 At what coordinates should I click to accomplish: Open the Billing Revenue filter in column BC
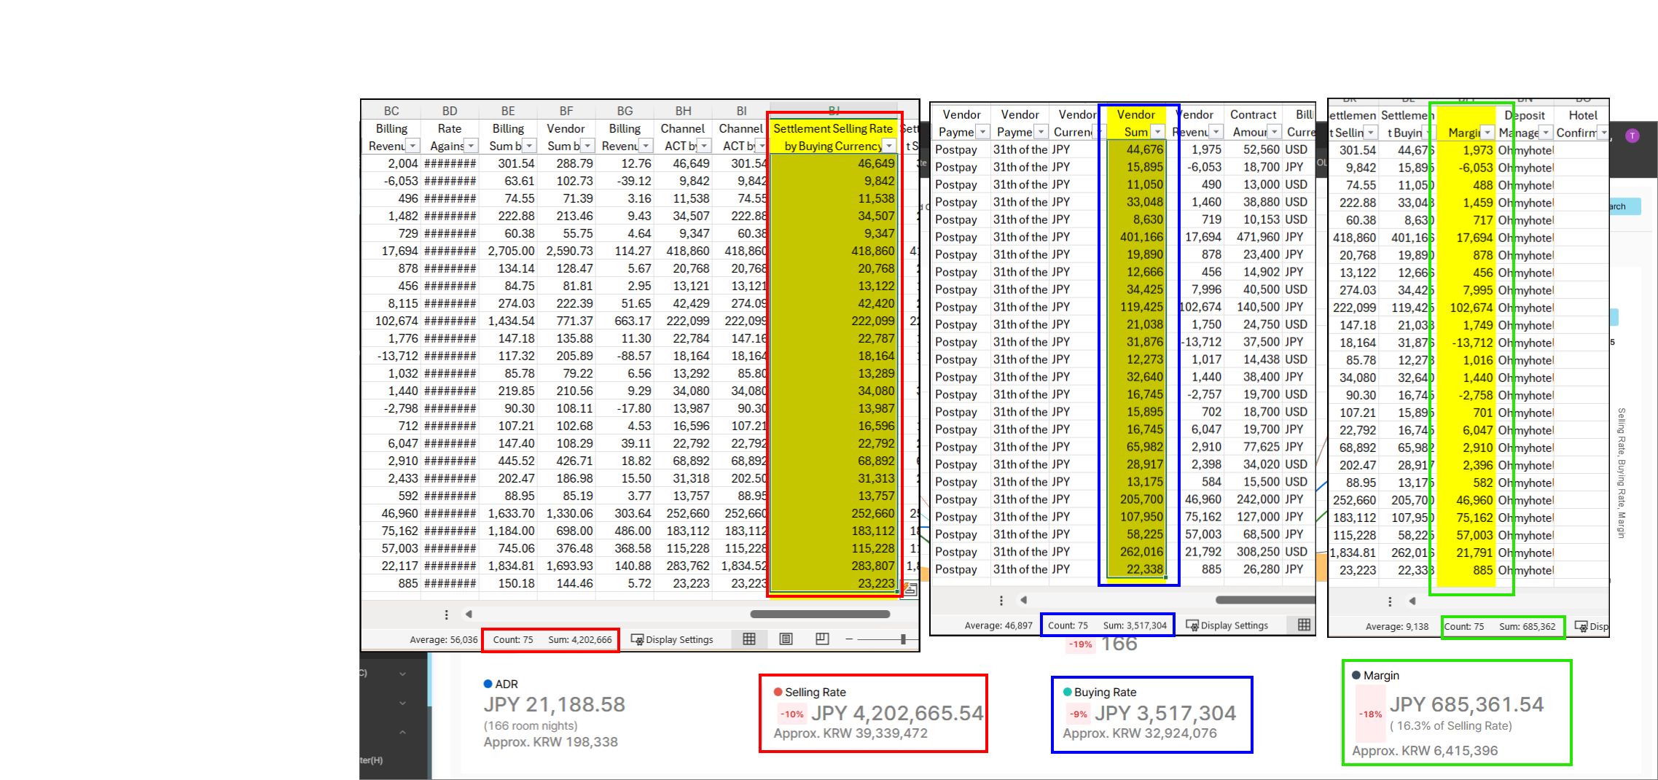click(412, 147)
